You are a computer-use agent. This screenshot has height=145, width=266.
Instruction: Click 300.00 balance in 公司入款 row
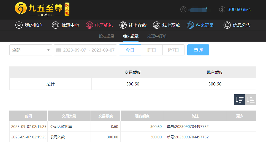click(156, 137)
